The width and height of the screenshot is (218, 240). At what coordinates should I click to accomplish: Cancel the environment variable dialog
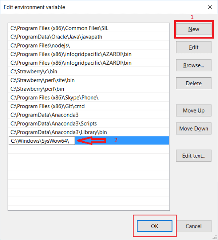point(194,226)
